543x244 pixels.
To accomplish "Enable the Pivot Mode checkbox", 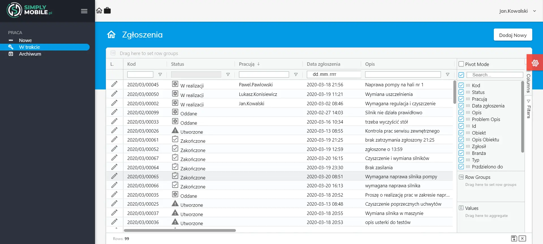I will point(461,64).
